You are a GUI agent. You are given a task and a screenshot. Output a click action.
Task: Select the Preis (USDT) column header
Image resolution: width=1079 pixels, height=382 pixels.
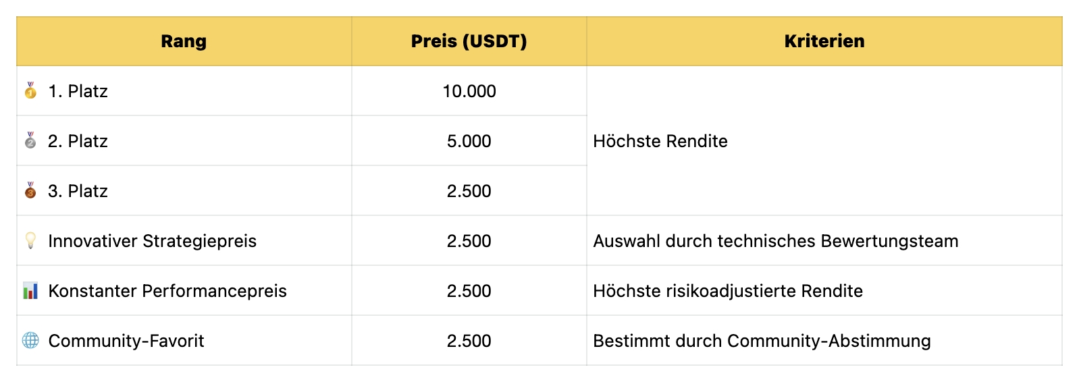tap(469, 41)
